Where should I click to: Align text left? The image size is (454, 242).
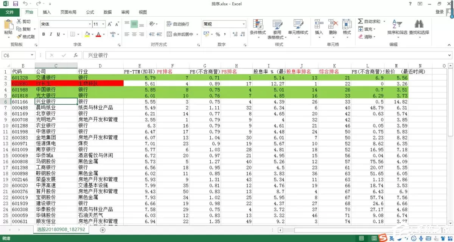click(x=127, y=34)
